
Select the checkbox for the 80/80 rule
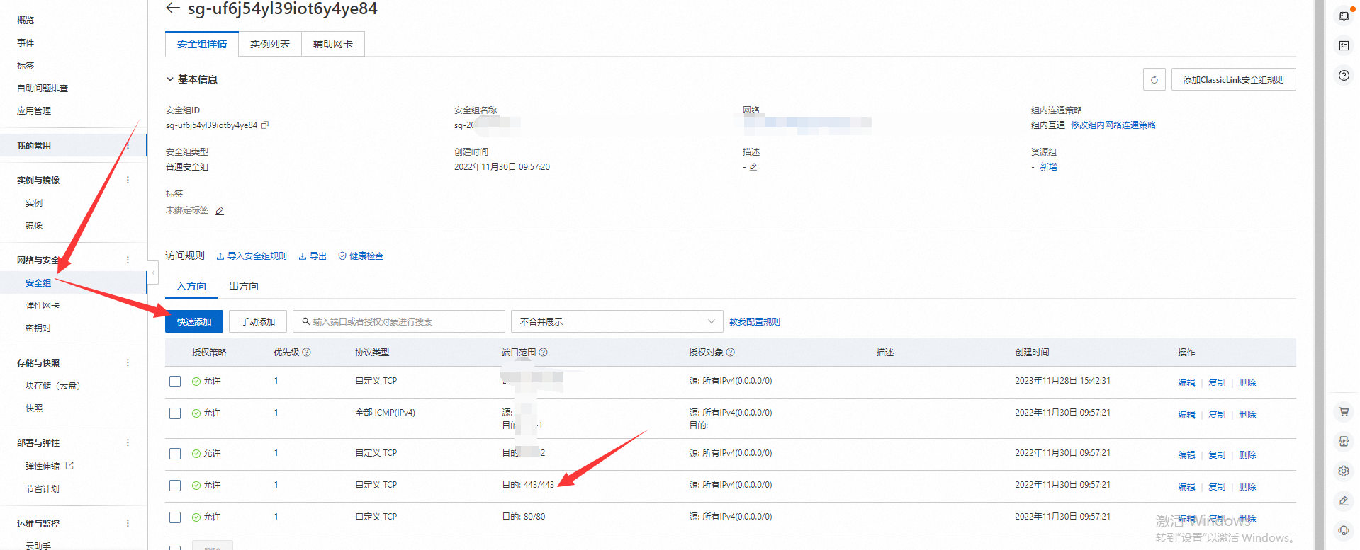point(175,517)
